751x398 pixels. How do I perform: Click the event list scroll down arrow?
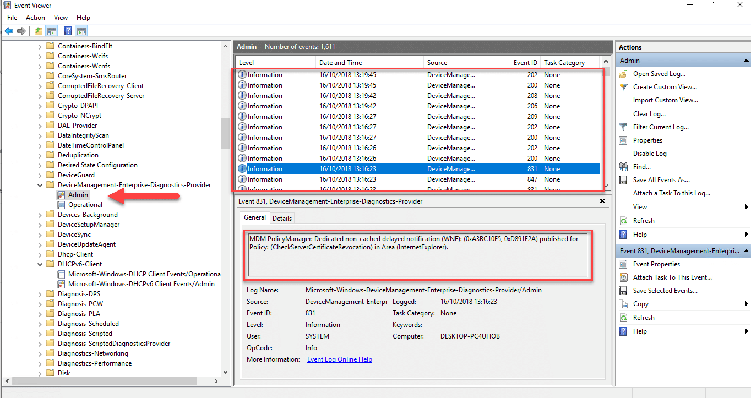click(x=606, y=186)
